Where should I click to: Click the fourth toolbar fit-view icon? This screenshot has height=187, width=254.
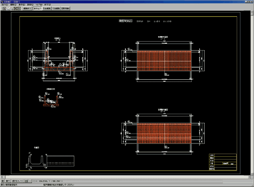[15, 9]
